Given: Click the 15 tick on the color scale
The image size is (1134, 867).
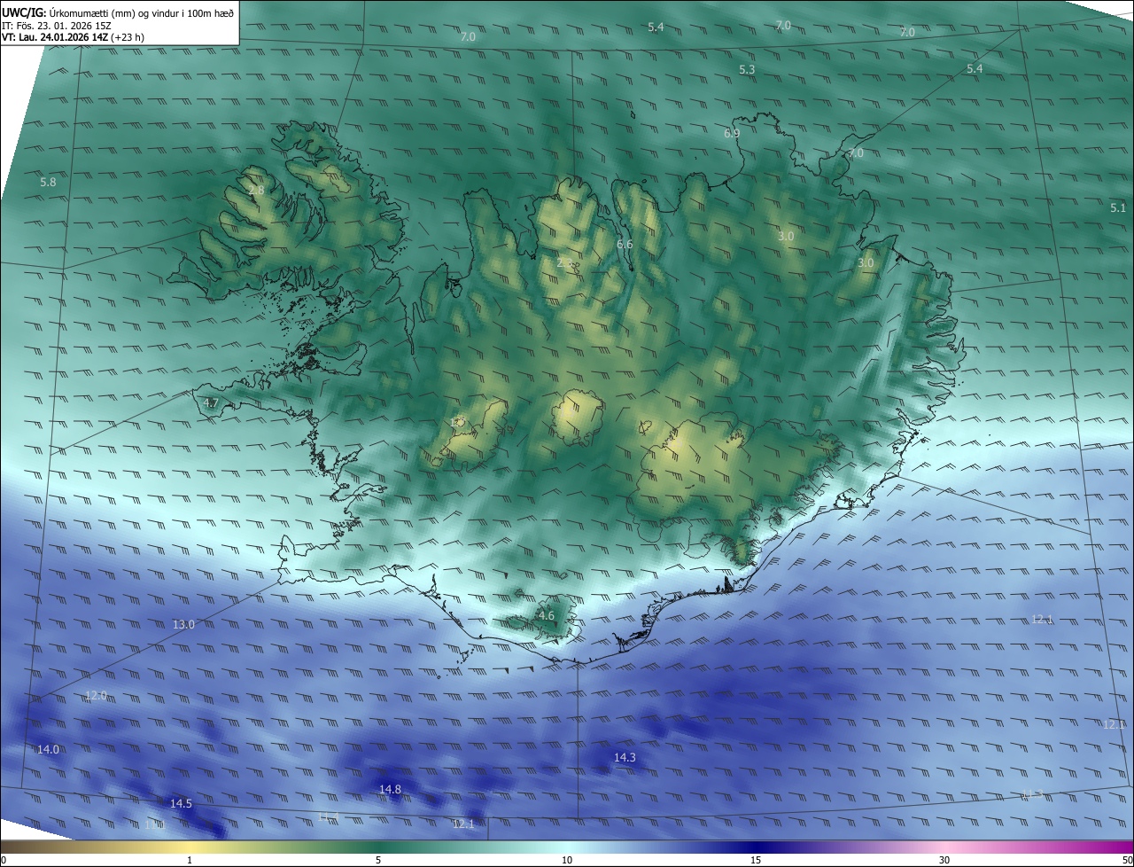Looking at the screenshot, I should [x=756, y=860].
